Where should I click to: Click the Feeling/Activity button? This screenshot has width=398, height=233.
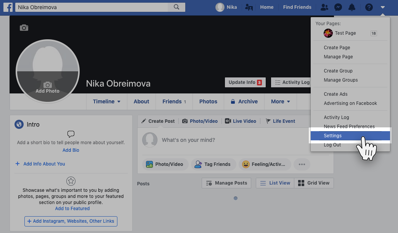point(265,164)
